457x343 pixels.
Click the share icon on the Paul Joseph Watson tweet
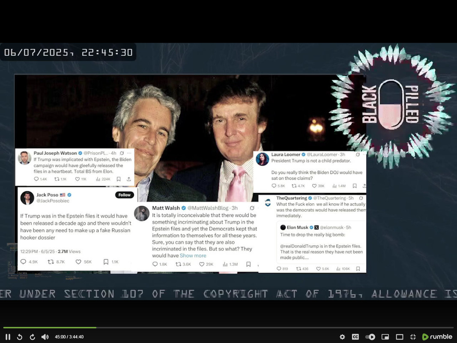pyautogui.click(x=129, y=179)
